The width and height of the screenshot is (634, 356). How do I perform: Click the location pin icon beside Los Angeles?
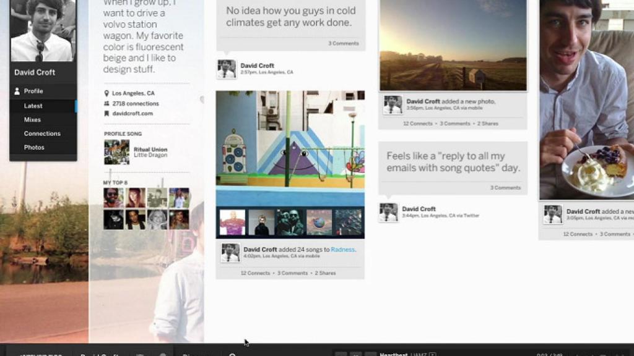point(107,93)
